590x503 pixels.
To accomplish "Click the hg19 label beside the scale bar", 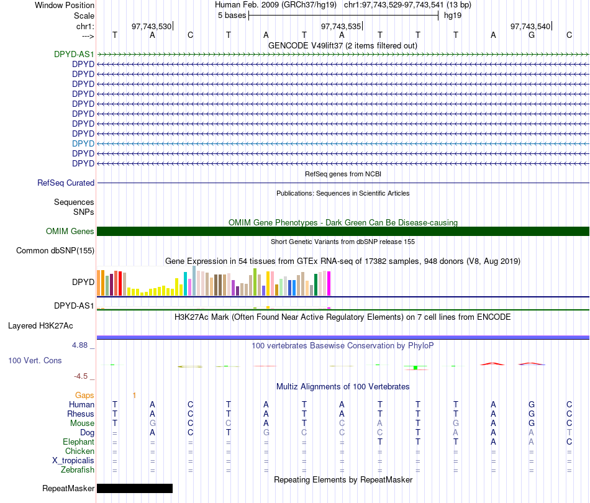I will point(453,16).
